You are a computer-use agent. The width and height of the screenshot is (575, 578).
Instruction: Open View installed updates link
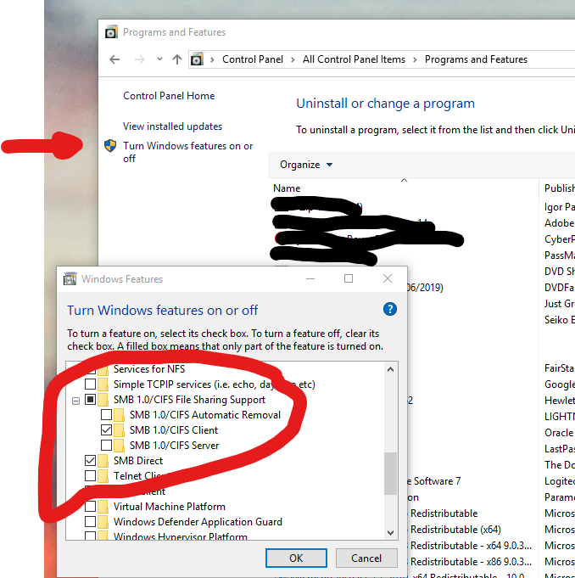click(x=172, y=126)
